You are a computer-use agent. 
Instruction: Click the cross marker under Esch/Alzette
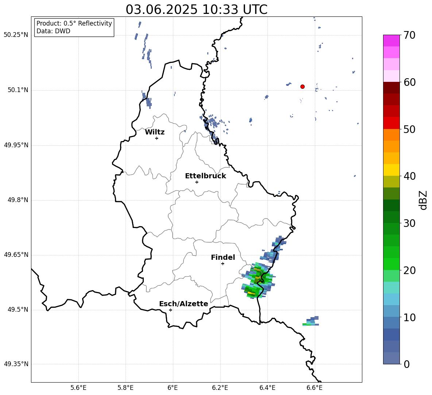pyautogui.click(x=170, y=310)
